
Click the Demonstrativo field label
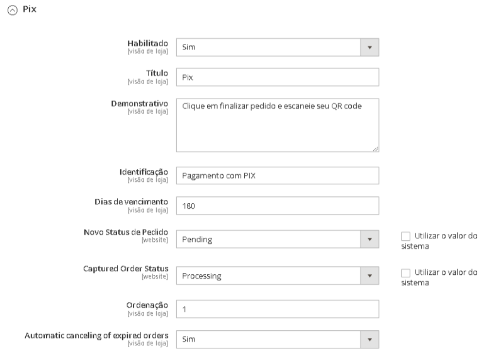142,104
